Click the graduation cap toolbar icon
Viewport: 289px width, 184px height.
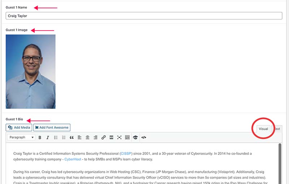tap(135, 137)
